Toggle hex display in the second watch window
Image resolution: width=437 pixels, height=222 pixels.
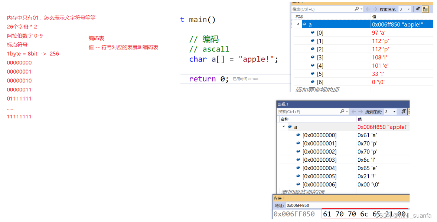point(408,111)
